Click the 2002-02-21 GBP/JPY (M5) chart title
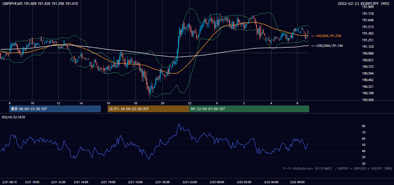This screenshot has width=394, height=185. [x=363, y=4]
